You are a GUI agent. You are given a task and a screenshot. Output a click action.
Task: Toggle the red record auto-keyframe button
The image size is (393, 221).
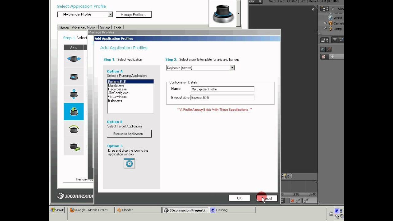coord(292,201)
